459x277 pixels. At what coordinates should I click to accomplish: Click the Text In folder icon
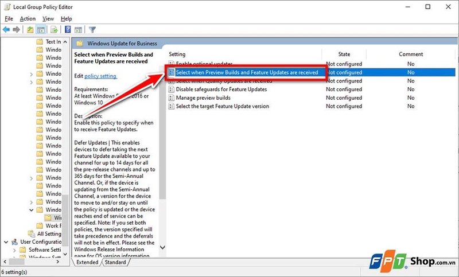40,41
